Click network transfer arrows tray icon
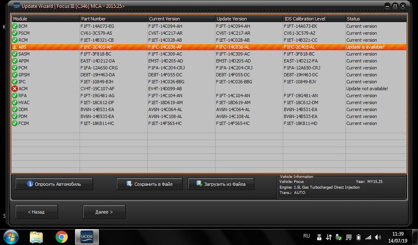418x245 pixels. [x=329, y=237]
